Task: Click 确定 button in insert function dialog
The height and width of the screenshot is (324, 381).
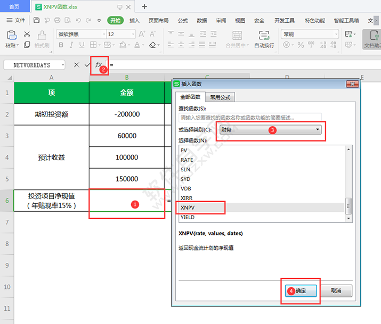Action: tap(301, 290)
